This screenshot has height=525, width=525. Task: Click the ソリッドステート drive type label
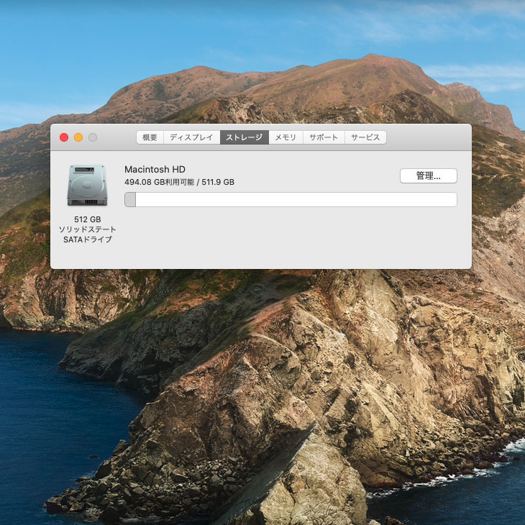click(x=87, y=229)
